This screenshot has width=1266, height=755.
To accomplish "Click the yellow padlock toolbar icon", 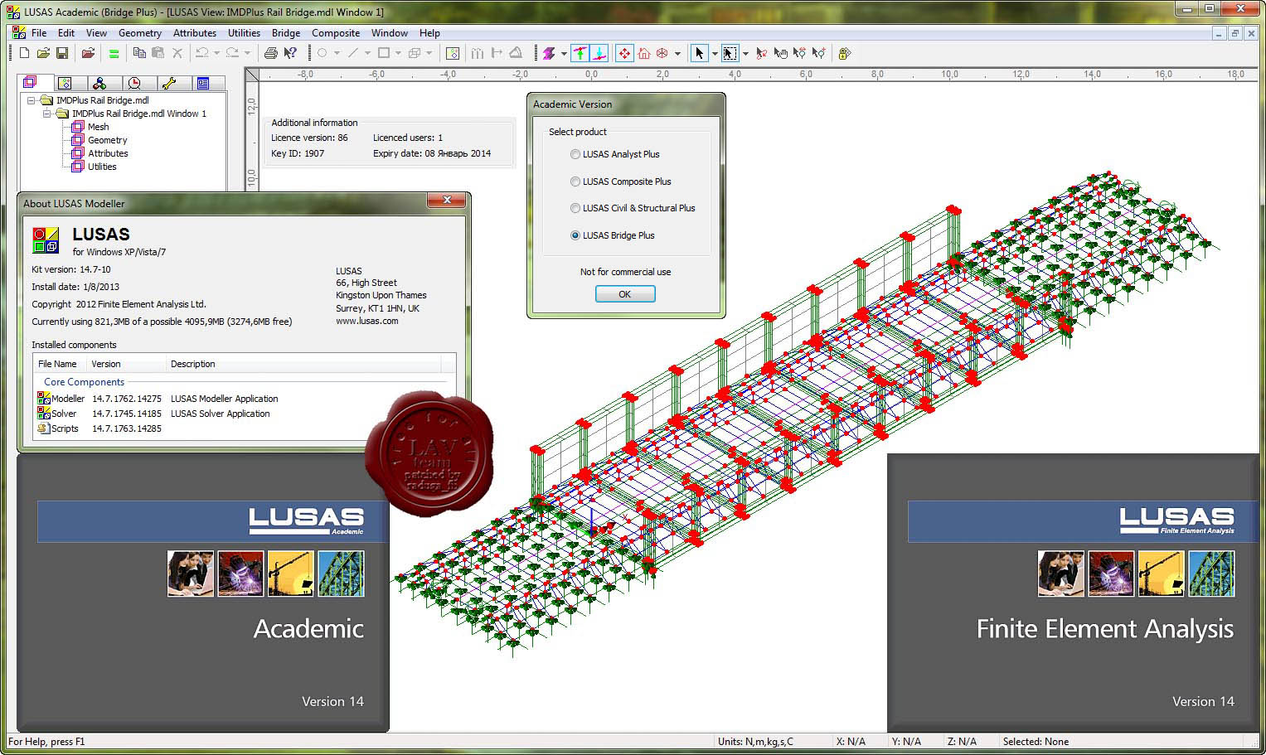I will coord(844,53).
